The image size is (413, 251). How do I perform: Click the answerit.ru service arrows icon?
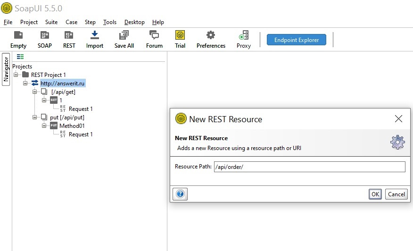click(35, 83)
